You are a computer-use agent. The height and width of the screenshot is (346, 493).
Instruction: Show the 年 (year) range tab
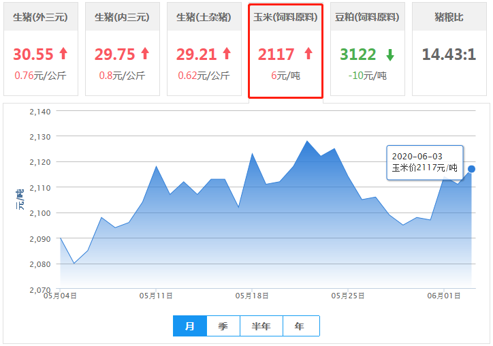(x=300, y=326)
